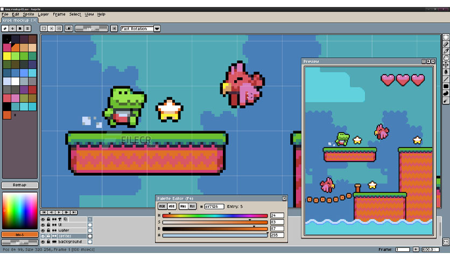Click the first palette toolbar icon
The height and width of the screenshot is (260, 450).
[5, 28]
